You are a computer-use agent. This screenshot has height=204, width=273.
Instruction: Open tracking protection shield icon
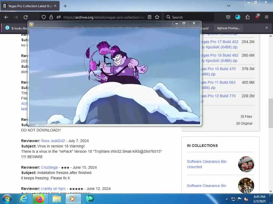44,17
